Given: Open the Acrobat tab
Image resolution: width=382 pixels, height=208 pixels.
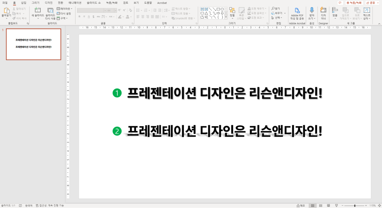Looking at the screenshot, I should (162, 3).
